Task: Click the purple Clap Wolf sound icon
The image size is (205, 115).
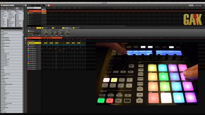Action: (28, 47)
